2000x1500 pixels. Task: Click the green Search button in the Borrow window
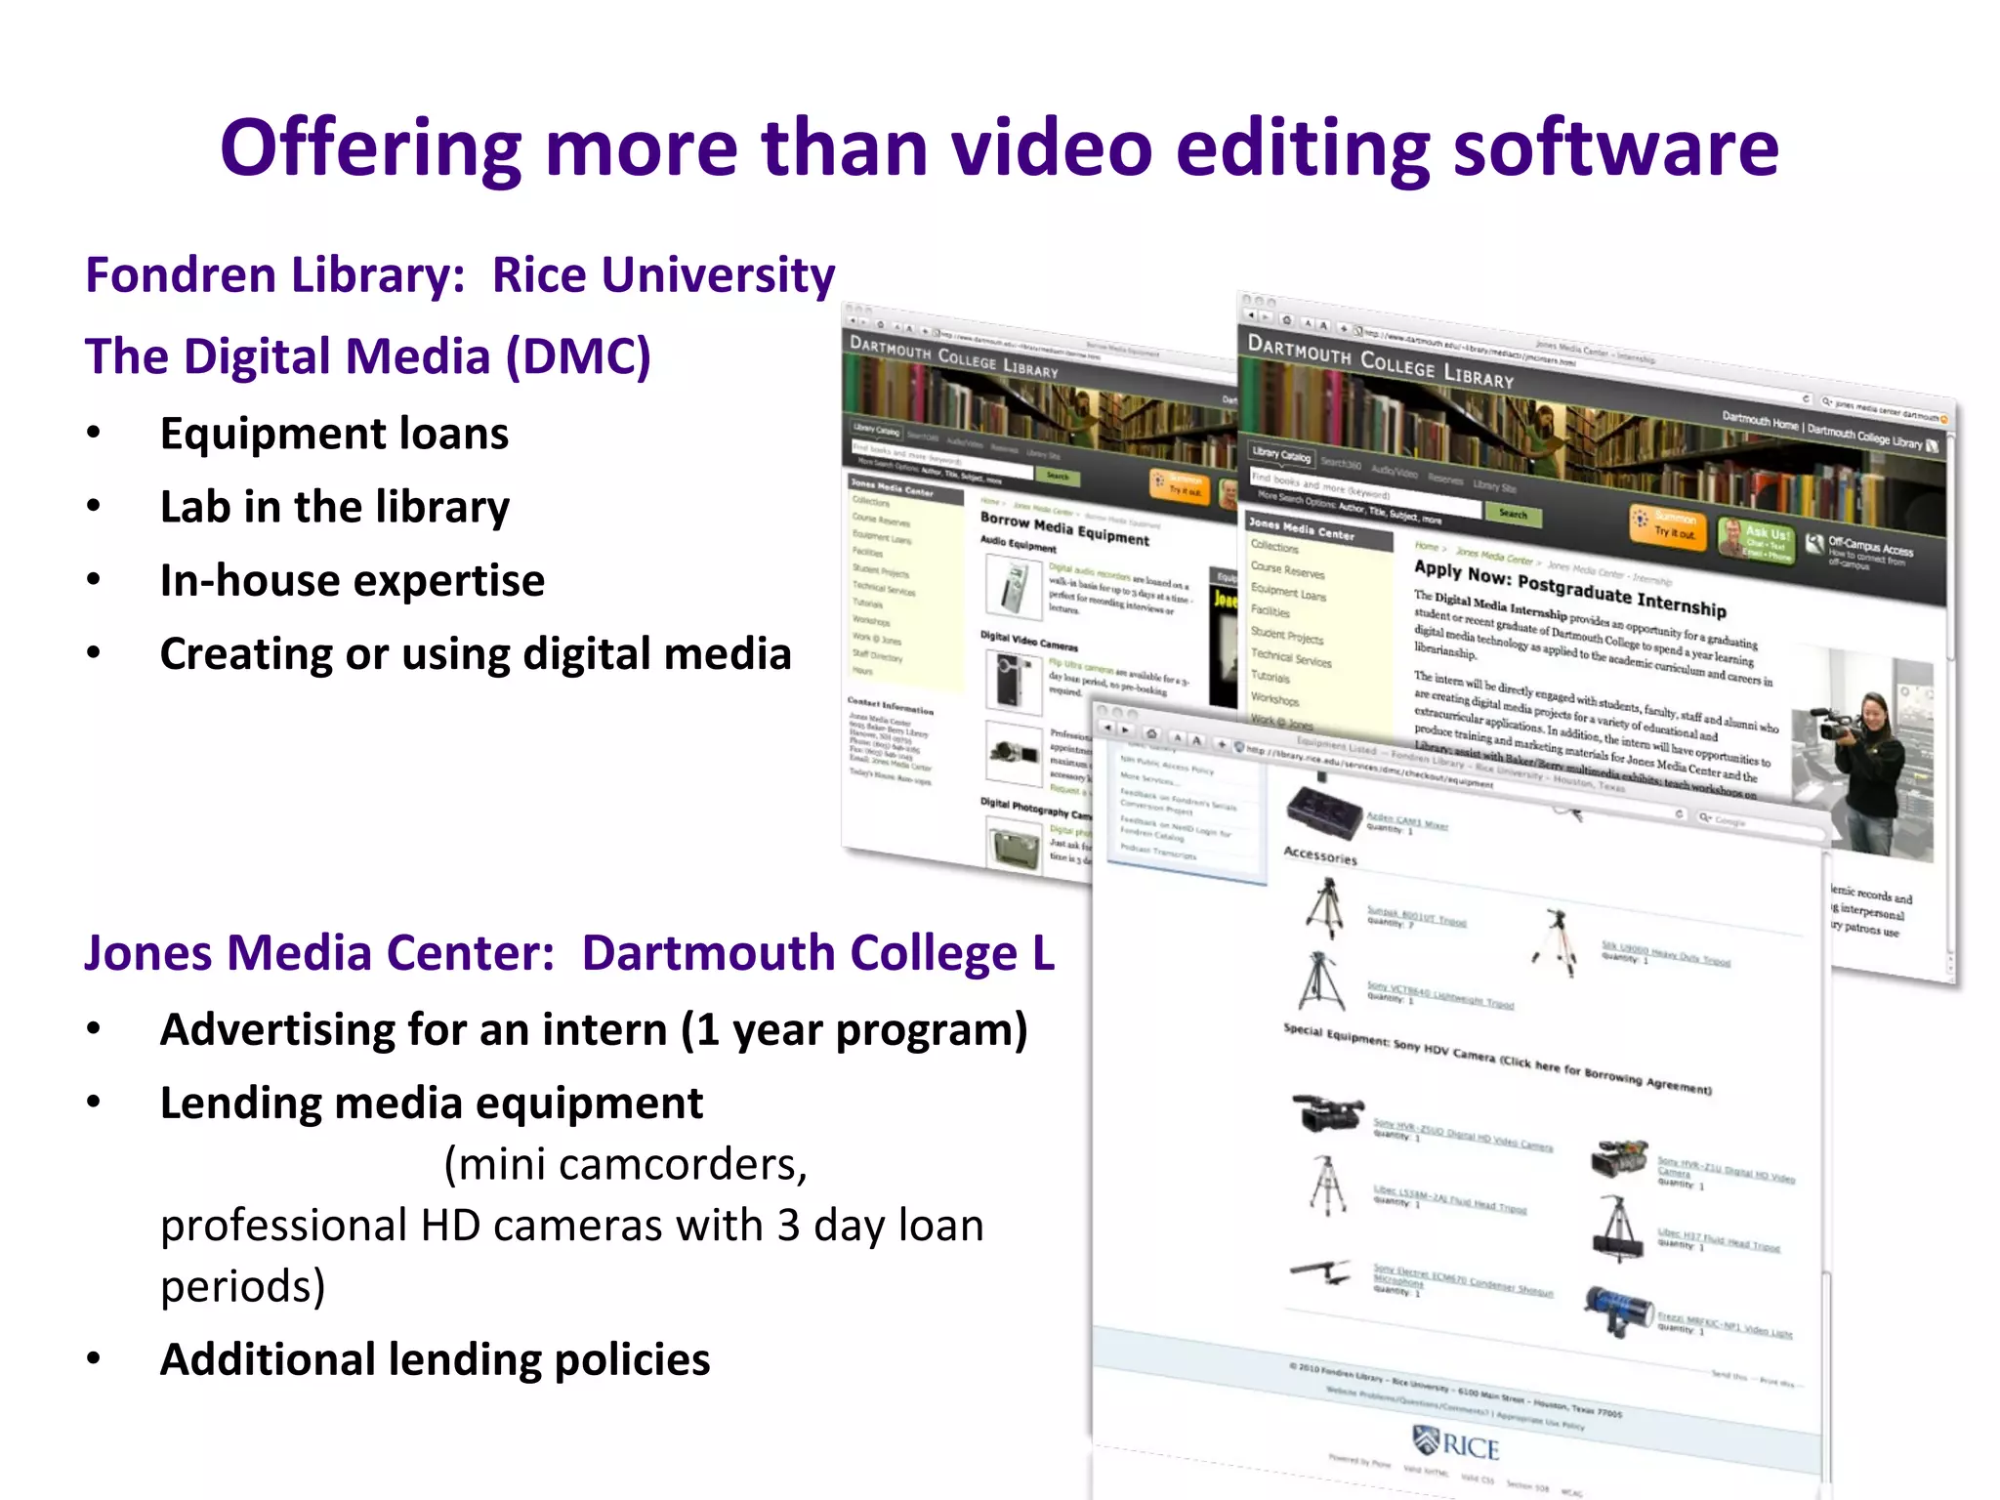[x=1058, y=476]
